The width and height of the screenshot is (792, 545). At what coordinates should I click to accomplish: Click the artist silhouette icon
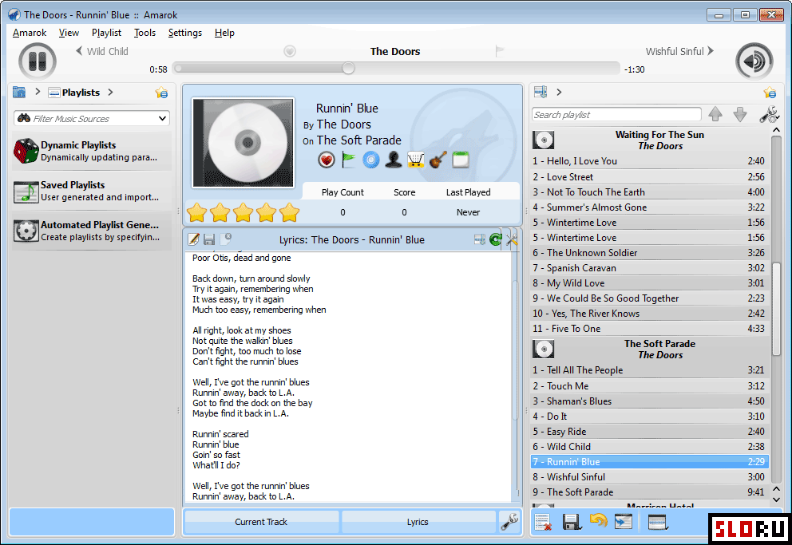pyautogui.click(x=394, y=160)
